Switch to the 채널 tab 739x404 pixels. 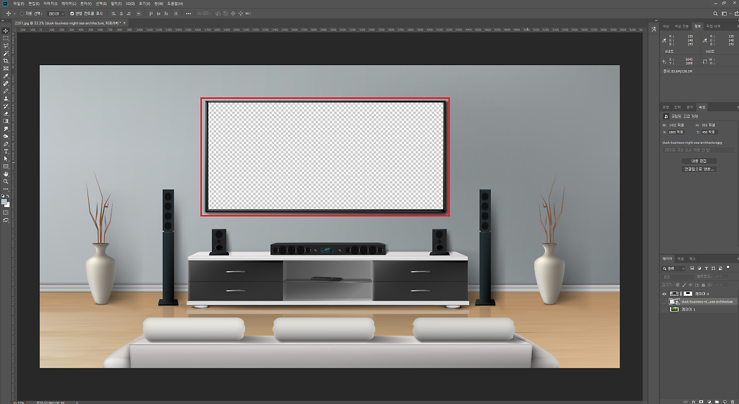click(680, 258)
